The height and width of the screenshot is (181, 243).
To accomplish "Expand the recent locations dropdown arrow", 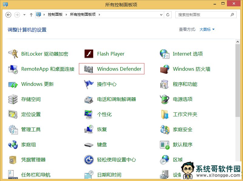I will coord(24,15).
